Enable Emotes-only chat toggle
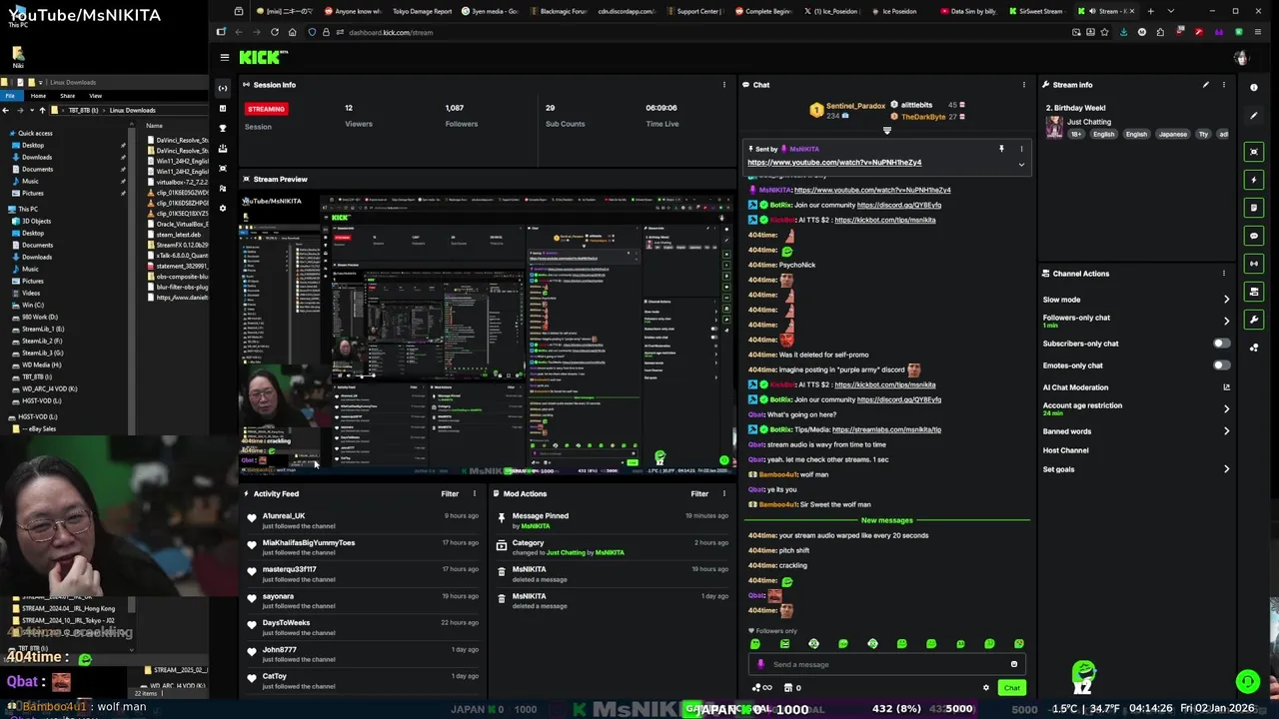Image resolution: width=1279 pixels, height=719 pixels. [1221, 365]
